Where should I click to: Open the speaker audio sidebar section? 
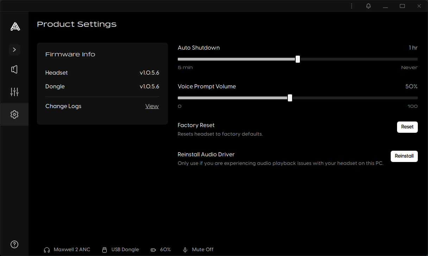click(14, 69)
